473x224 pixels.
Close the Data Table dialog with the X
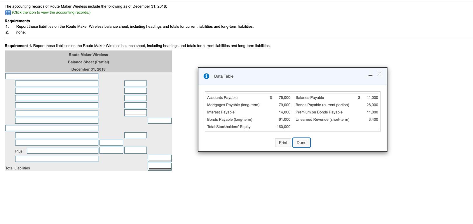click(x=379, y=74)
